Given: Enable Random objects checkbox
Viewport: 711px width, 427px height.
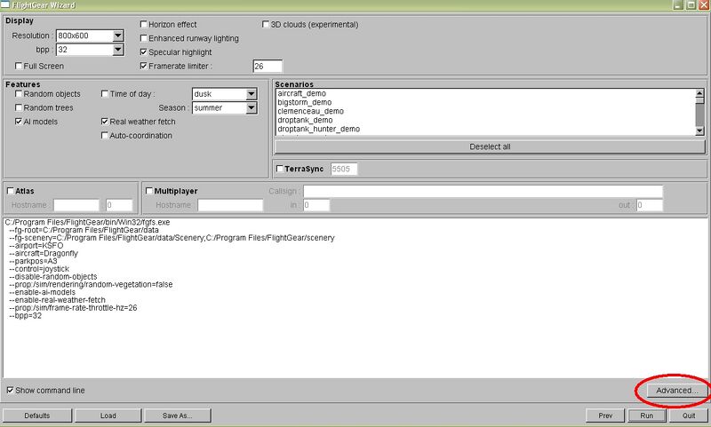Looking at the screenshot, I should [19, 94].
